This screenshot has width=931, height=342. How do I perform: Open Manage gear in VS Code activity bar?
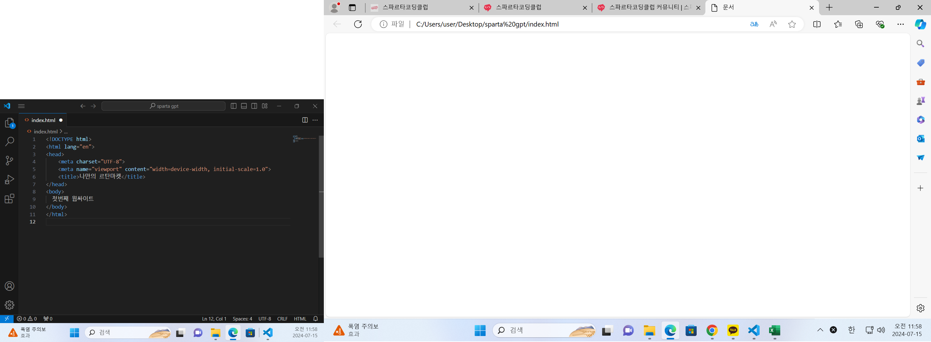point(9,305)
